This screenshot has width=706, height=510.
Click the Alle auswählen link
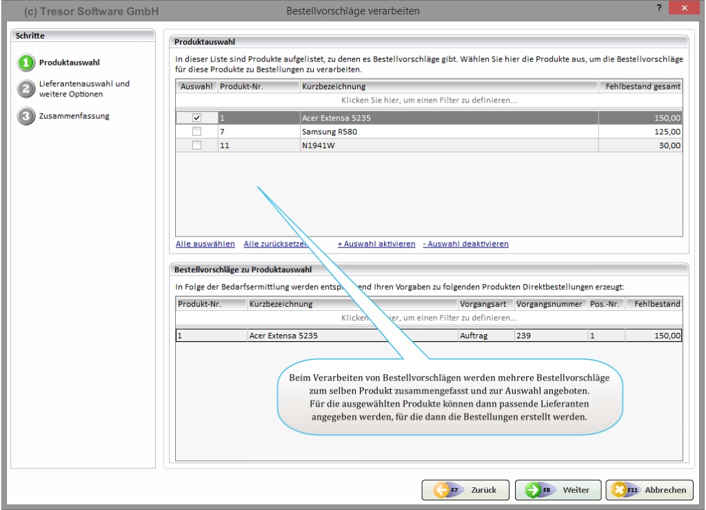(205, 244)
